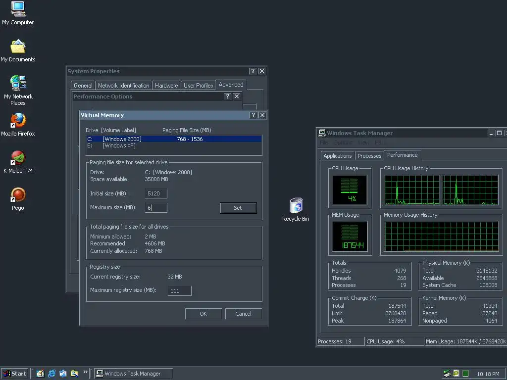
Task: Click the yellow document tray icon
Action: tap(456, 374)
